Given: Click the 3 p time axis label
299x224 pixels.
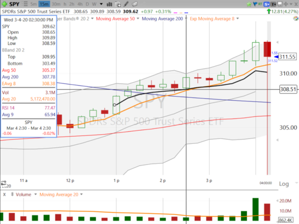Looking at the screenshot, I should coord(209,180).
